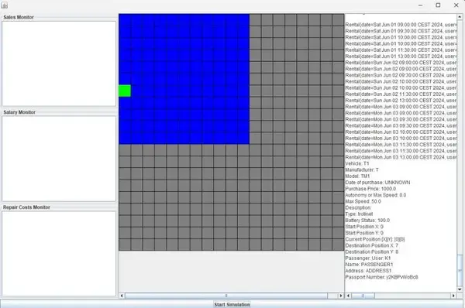Click the 'Repair Costs Monitor' panel title

click(26, 207)
